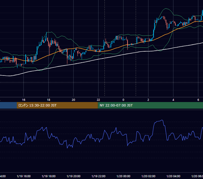This screenshot has width=203, height=179.
Task: Click the 1/19 16:00 time label
Action: (24, 176)
